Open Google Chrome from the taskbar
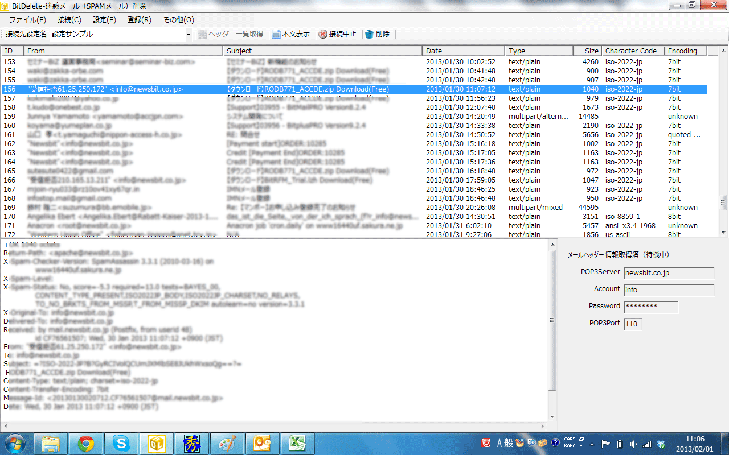729x455 pixels. tap(86, 442)
